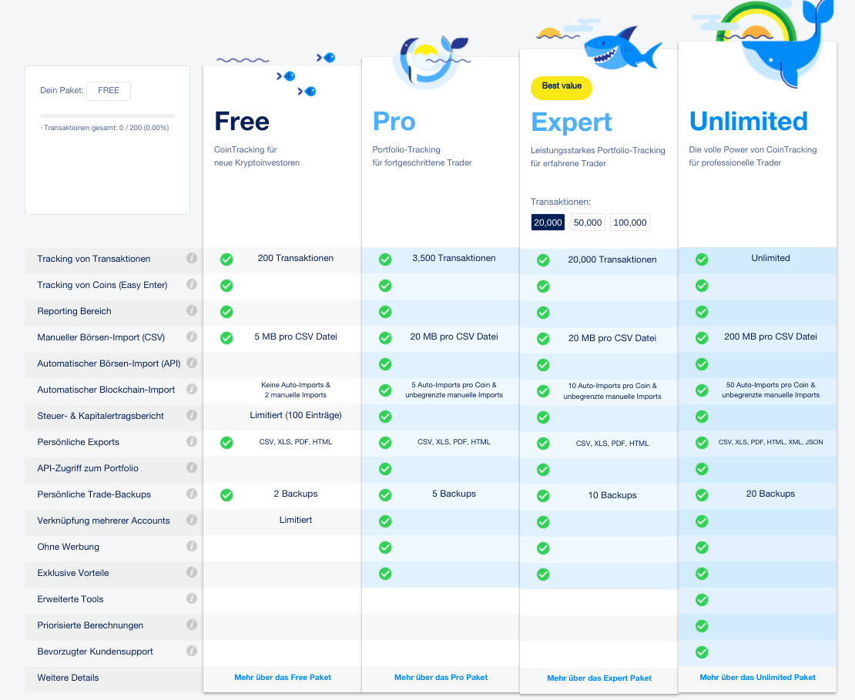View info for Steuer- & Kapitalertragsbericht
Image resolution: width=855 pixels, height=700 pixels.
[191, 415]
